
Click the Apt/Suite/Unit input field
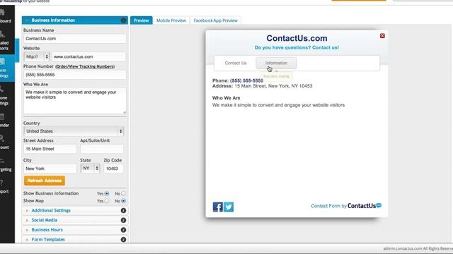point(102,149)
